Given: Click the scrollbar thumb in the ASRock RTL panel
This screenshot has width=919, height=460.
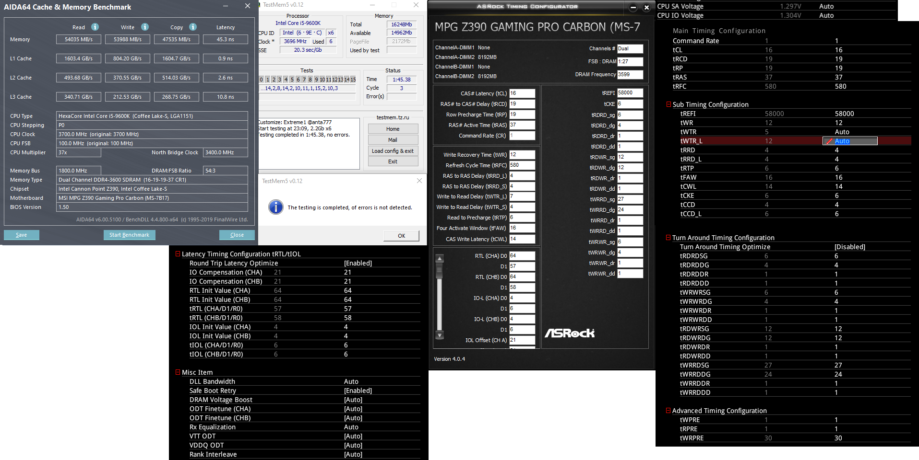Looking at the screenshot, I should 439,271.
